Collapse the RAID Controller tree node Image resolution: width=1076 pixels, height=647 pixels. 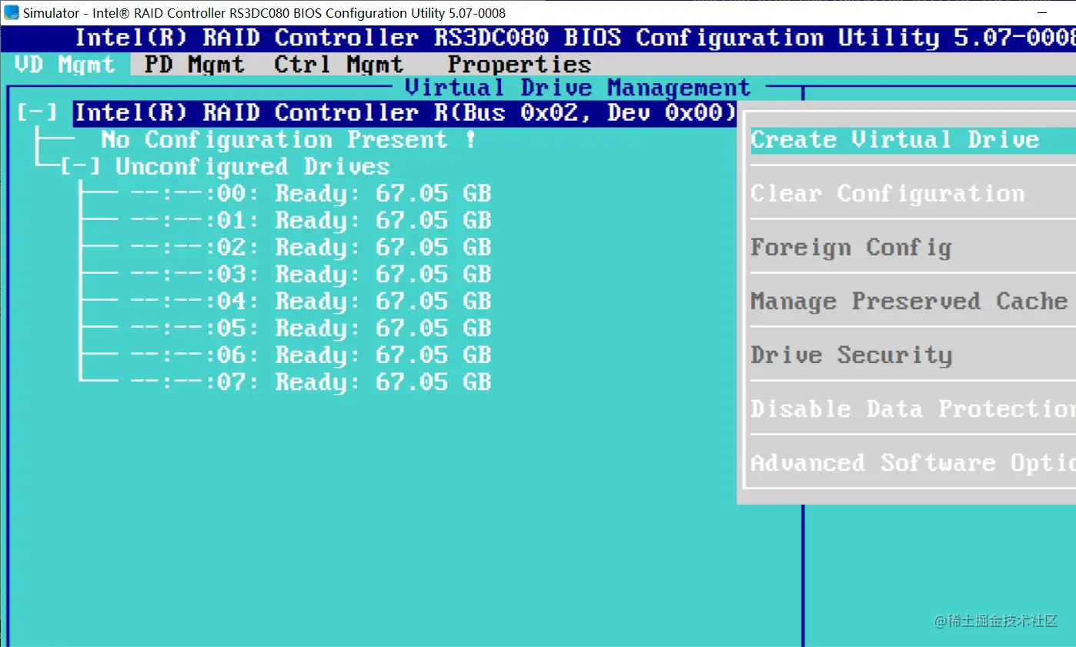click(x=37, y=113)
